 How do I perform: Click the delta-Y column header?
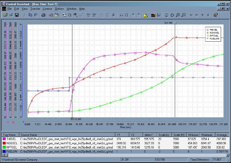150,135
